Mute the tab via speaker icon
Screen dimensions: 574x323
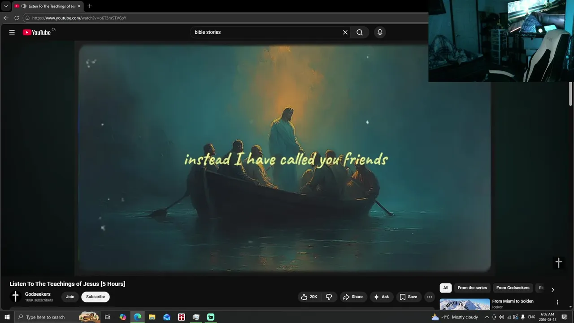point(24,6)
